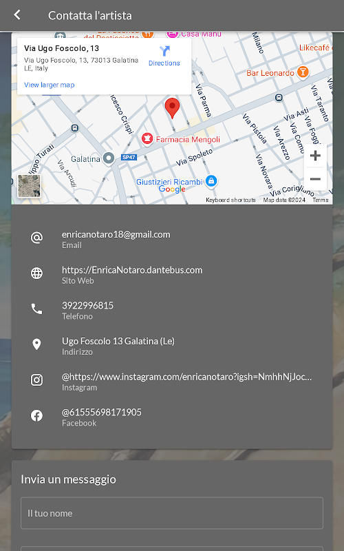Click the Galatina station marker

point(109,158)
